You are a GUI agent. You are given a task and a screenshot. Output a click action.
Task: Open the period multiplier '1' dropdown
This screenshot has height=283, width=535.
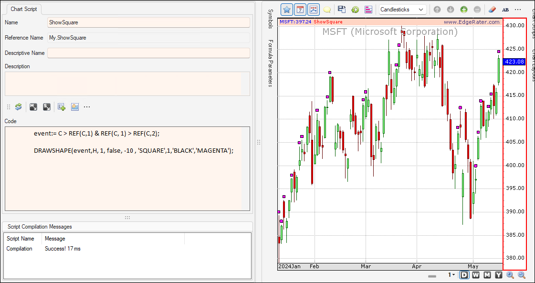(451, 275)
